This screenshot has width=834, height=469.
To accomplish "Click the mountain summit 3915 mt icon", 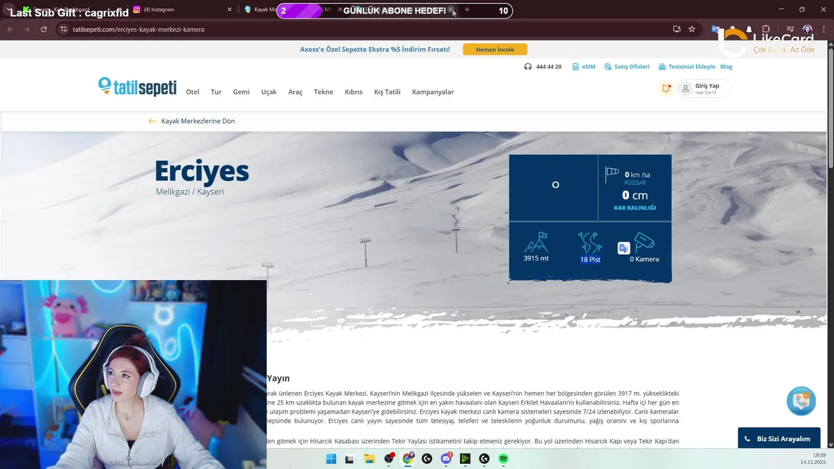I will [536, 242].
